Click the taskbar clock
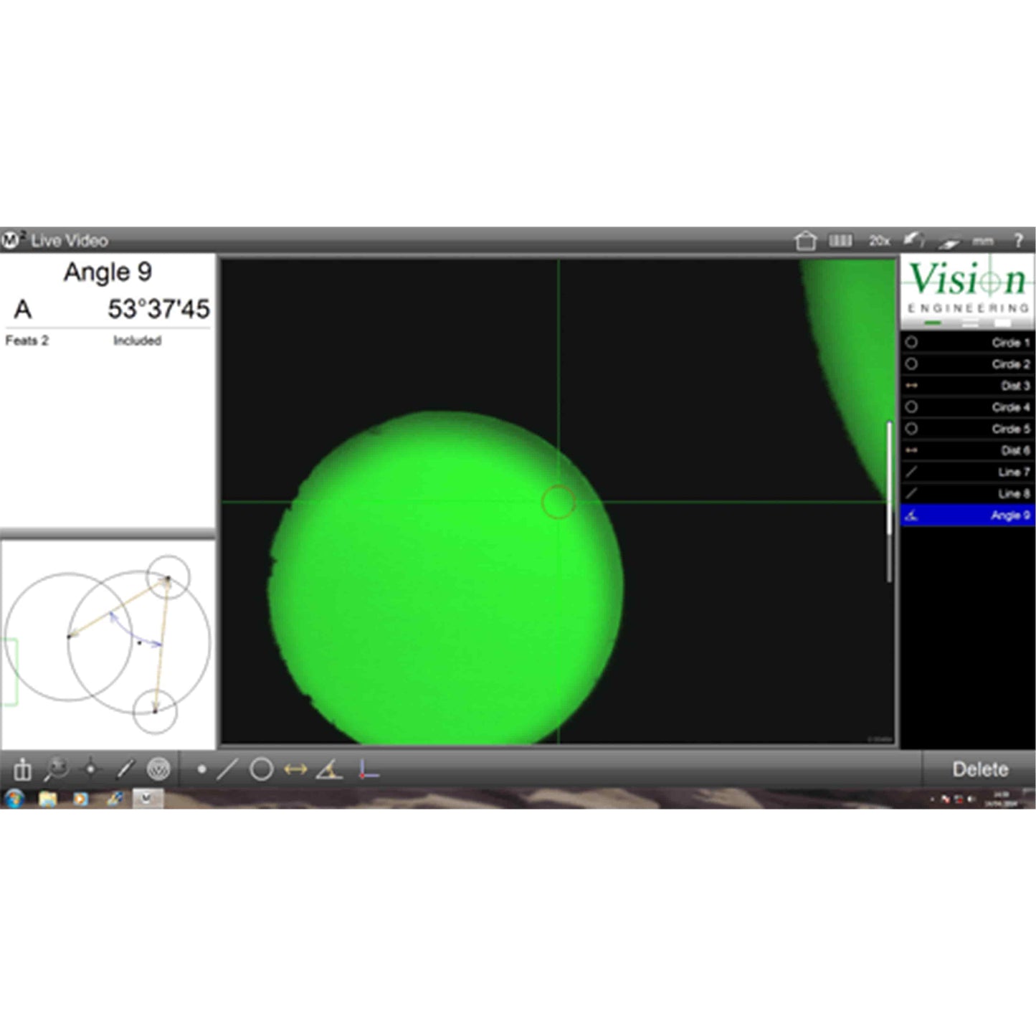Screen dimensions: 1036x1036 (1002, 799)
